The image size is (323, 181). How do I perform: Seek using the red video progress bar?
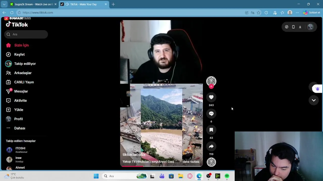pyautogui.click(x=161, y=166)
